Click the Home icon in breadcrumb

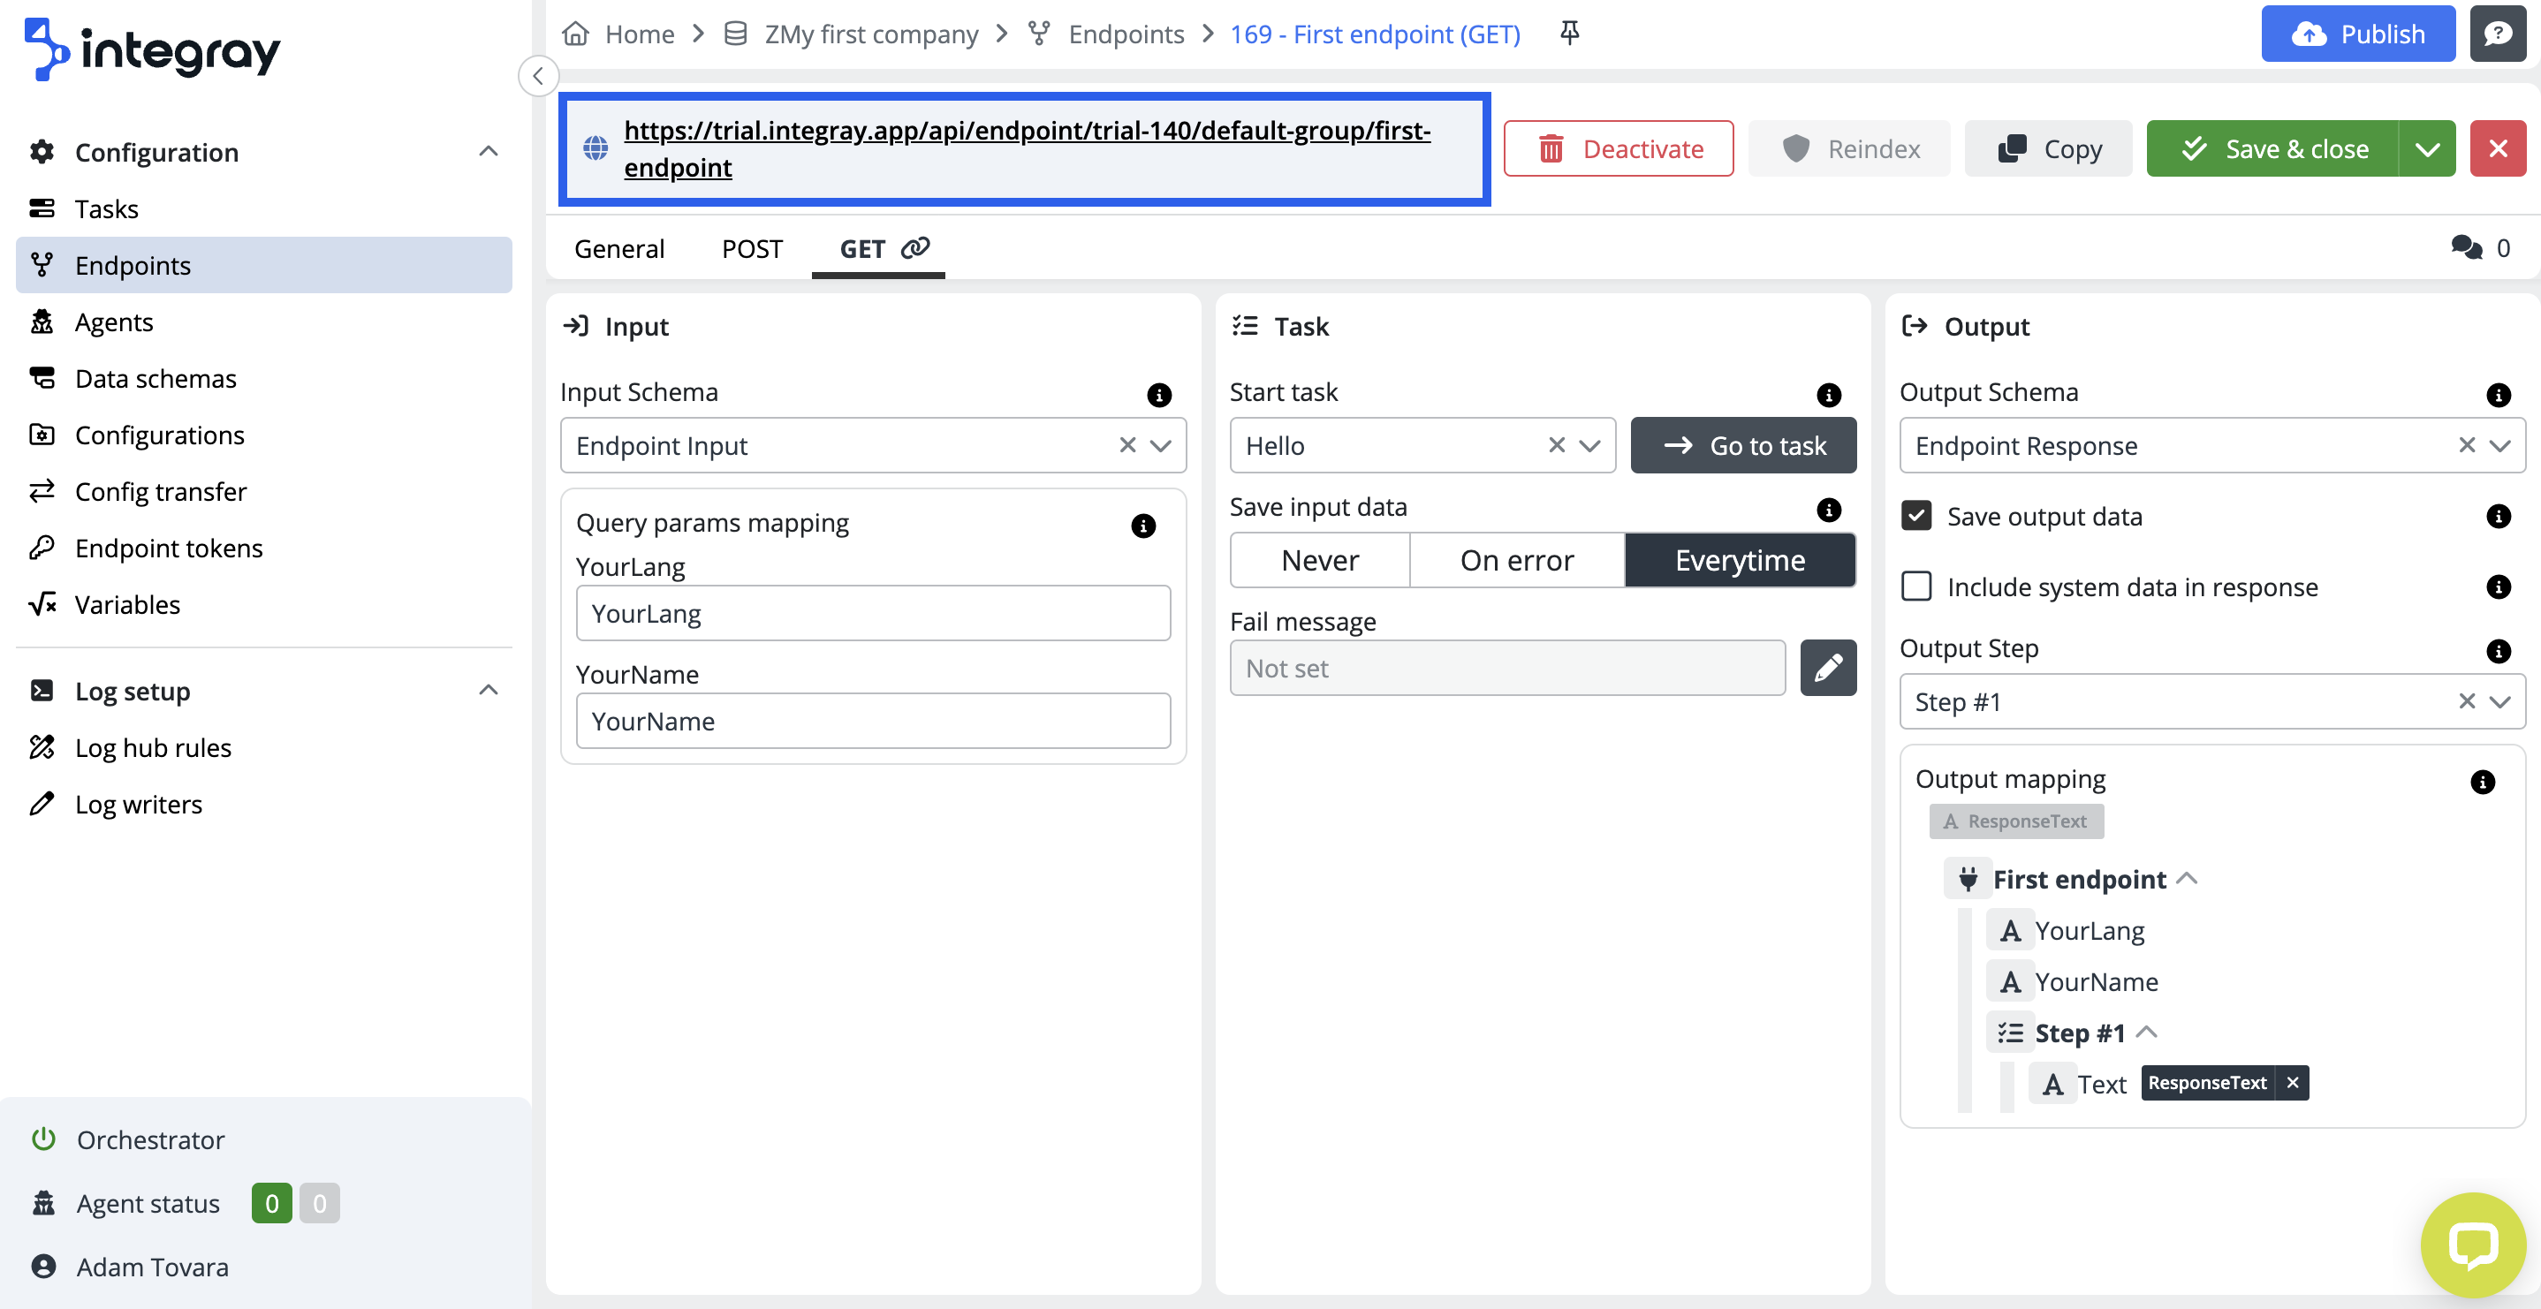pos(575,34)
